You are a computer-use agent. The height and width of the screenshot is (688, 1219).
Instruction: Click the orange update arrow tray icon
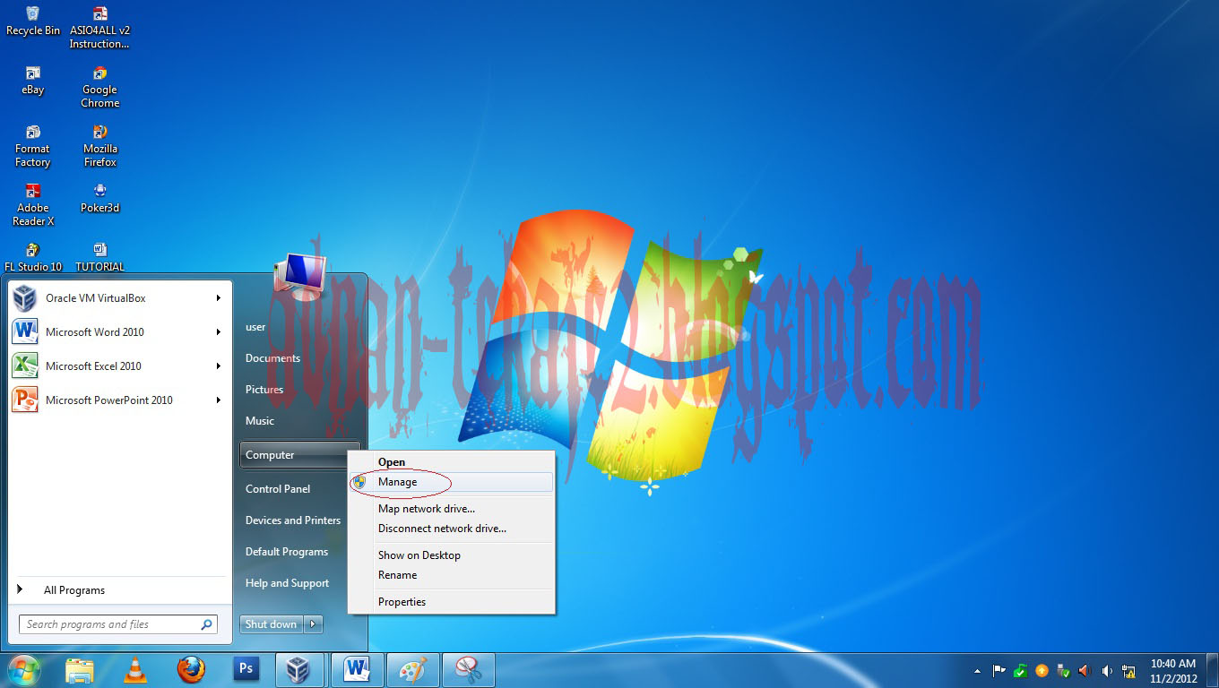1042,670
